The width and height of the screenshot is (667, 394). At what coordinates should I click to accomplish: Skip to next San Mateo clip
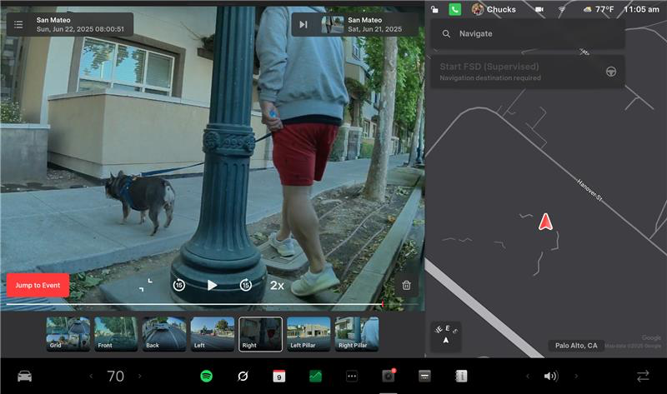tap(303, 24)
